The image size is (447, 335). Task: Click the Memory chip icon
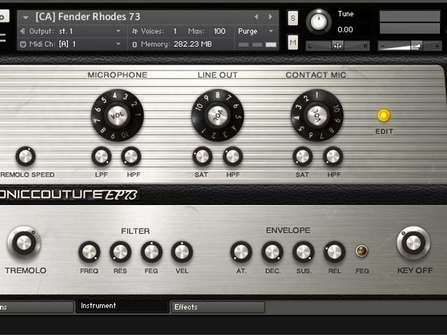coord(135,45)
